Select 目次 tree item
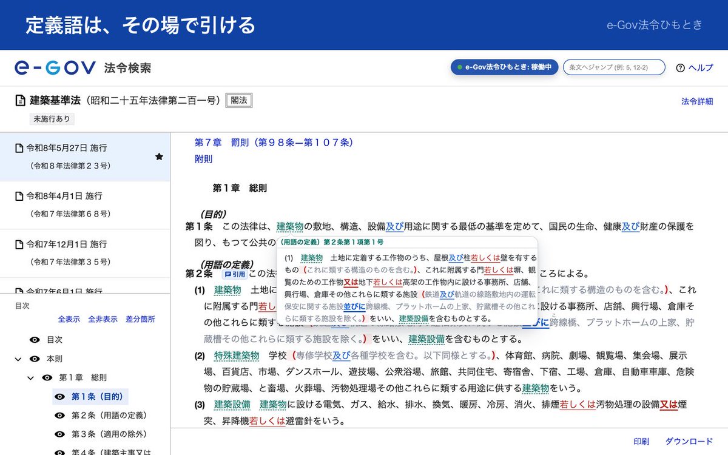This screenshot has width=728, height=455. [55, 340]
